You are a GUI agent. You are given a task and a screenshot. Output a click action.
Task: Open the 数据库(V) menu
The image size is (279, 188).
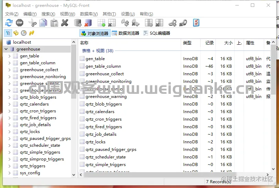click(x=89, y=14)
